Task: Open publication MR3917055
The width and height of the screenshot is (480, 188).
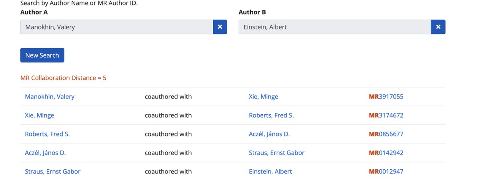Action: 386,96
